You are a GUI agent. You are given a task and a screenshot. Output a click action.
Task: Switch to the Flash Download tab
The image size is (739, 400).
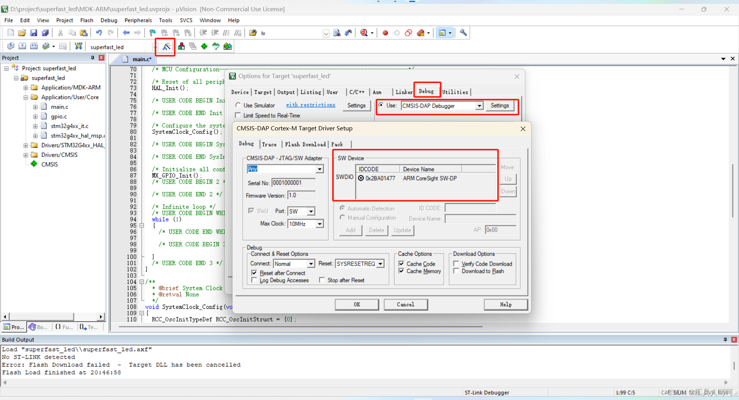305,144
